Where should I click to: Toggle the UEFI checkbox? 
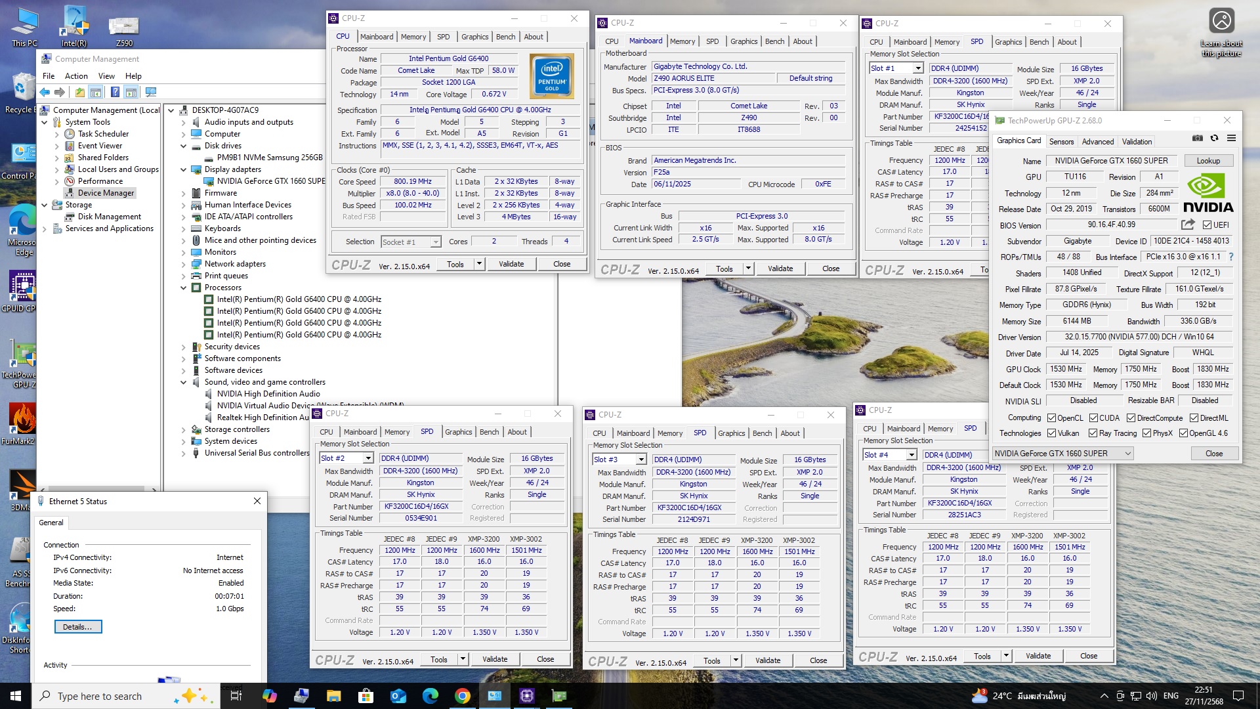tap(1207, 225)
